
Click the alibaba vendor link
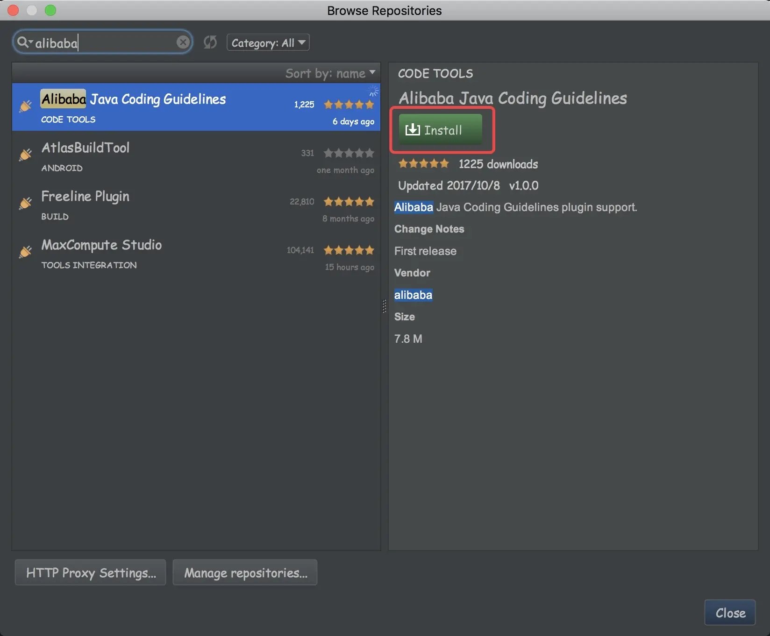click(x=413, y=295)
